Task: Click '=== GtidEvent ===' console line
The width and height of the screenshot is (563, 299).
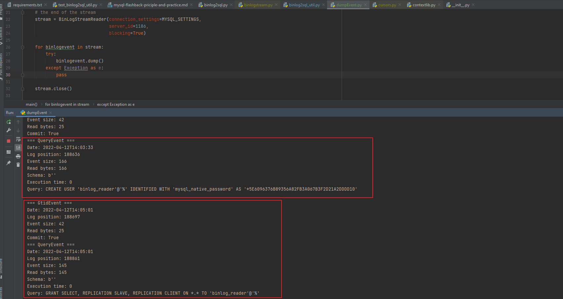Action: [x=50, y=203]
